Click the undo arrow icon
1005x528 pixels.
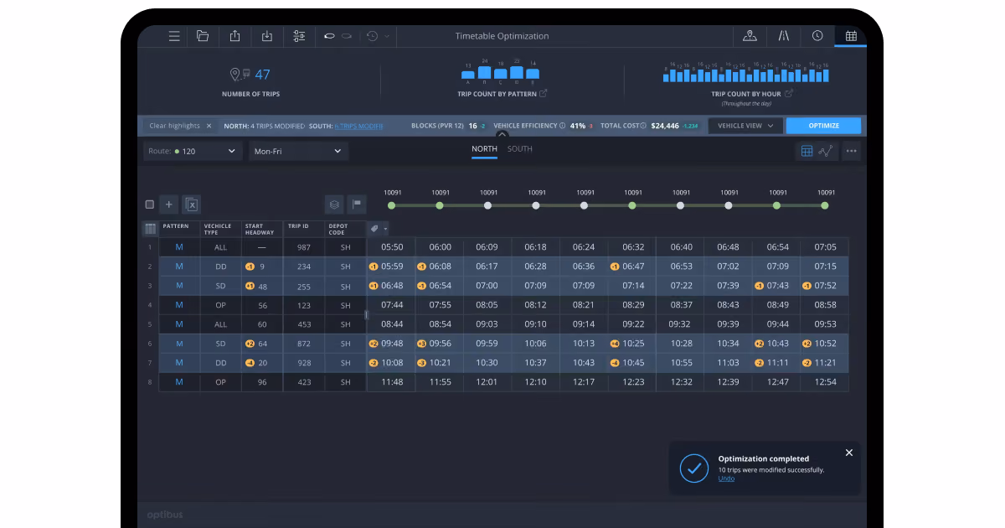click(x=330, y=36)
